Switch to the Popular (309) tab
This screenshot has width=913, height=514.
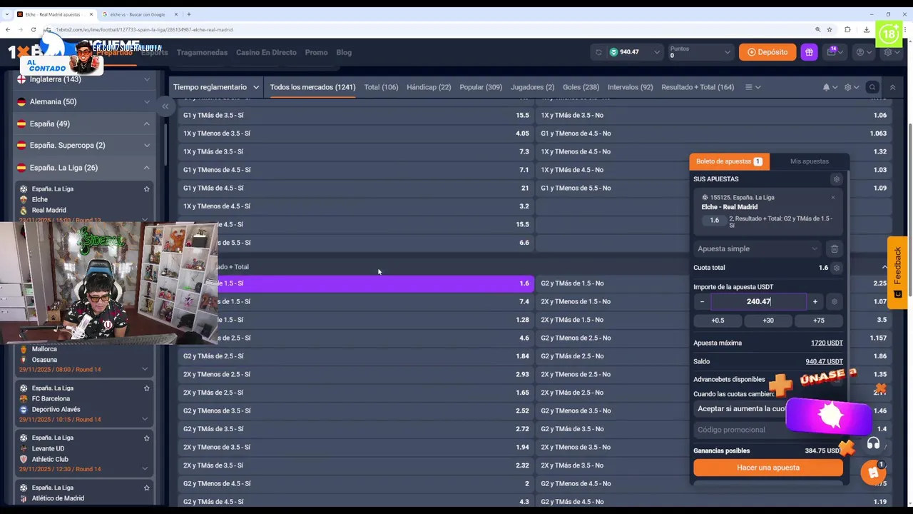click(x=481, y=87)
